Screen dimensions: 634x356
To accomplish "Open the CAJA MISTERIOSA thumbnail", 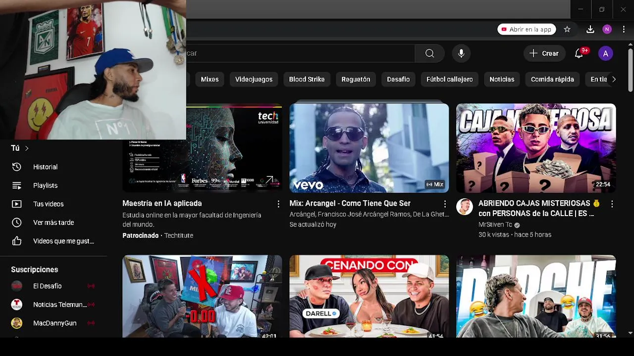I will coord(536,148).
